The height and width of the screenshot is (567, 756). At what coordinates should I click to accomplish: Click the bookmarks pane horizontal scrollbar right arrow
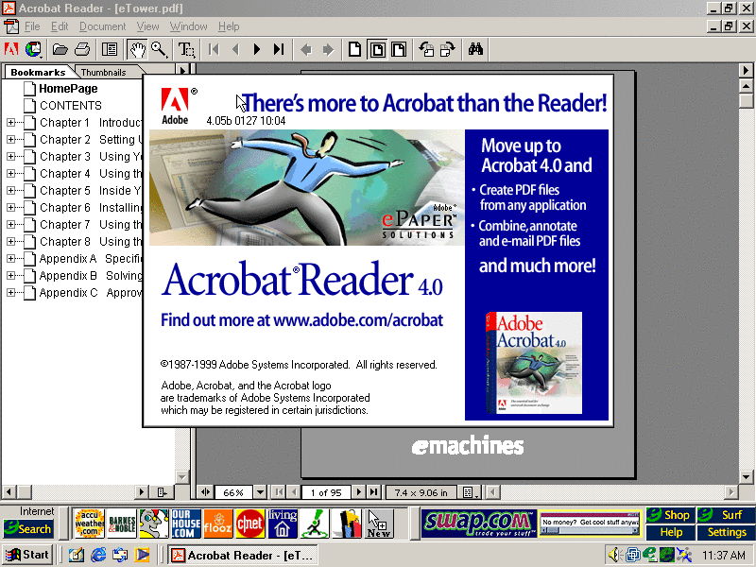[x=143, y=492]
